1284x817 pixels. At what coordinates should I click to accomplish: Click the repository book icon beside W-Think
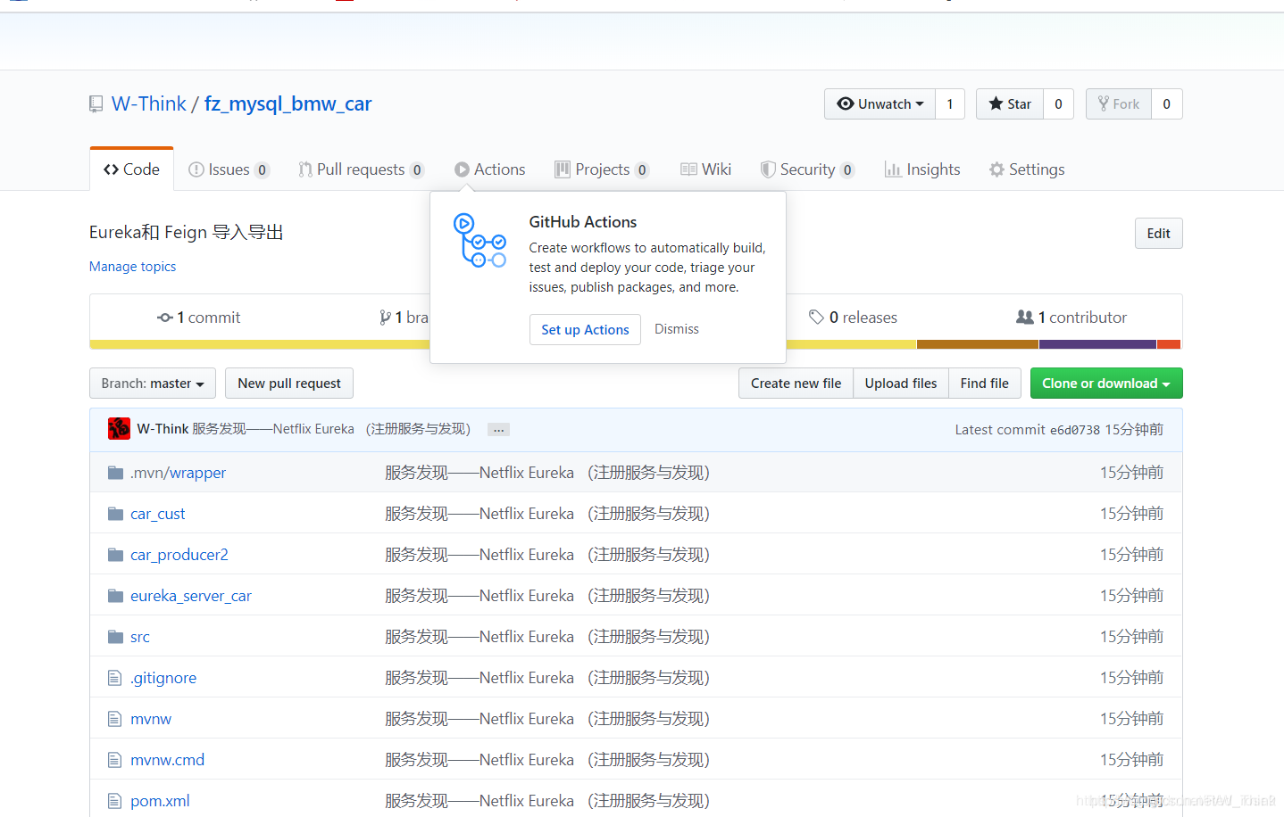click(96, 104)
